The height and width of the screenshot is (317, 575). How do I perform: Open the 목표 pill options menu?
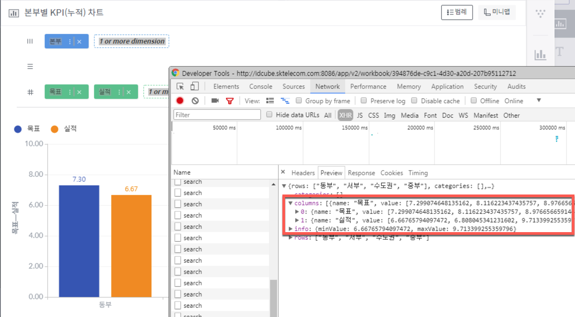pos(70,92)
